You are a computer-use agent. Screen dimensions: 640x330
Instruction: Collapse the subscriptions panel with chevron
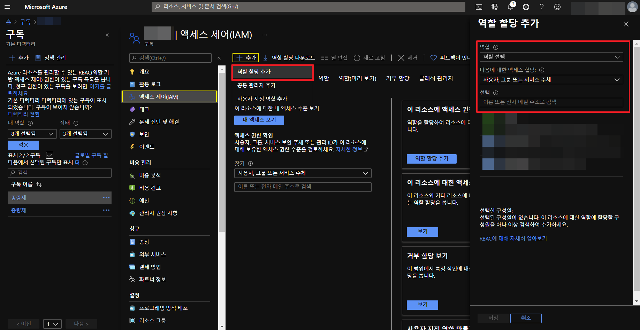(107, 35)
